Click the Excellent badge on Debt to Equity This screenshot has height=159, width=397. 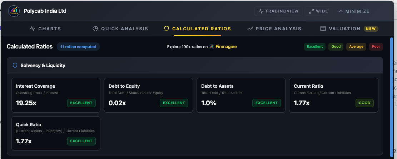174,103
